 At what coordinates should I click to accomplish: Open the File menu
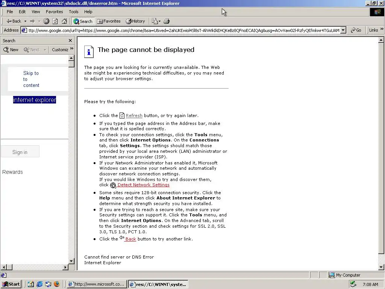[10, 12]
